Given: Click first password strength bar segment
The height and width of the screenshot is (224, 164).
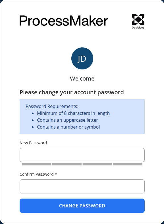Looking at the screenshot, I should pyautogui.click(x=36, y=164).
